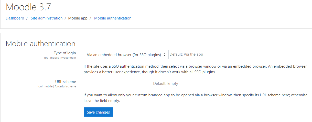Click the tool_mobile | typeoflogin setting identifier
This screenshot has height=122, width=312.
click(x=60, y=58)
